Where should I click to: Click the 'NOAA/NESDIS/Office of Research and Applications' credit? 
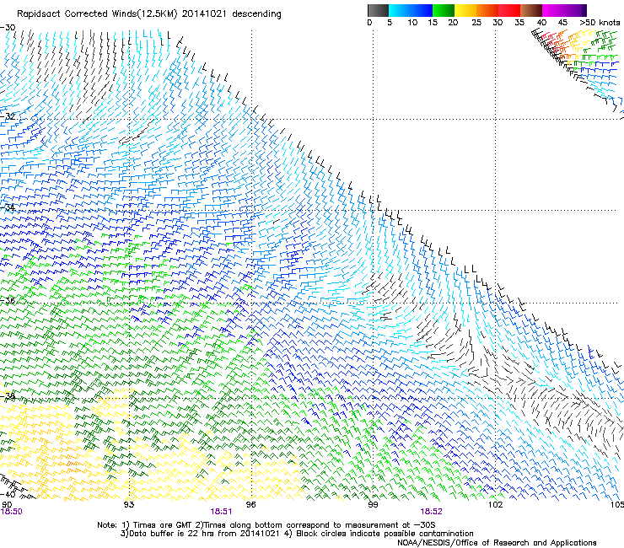497,543
